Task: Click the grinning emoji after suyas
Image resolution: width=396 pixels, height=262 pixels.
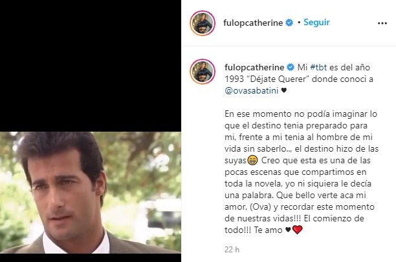Action: [252, 160]
